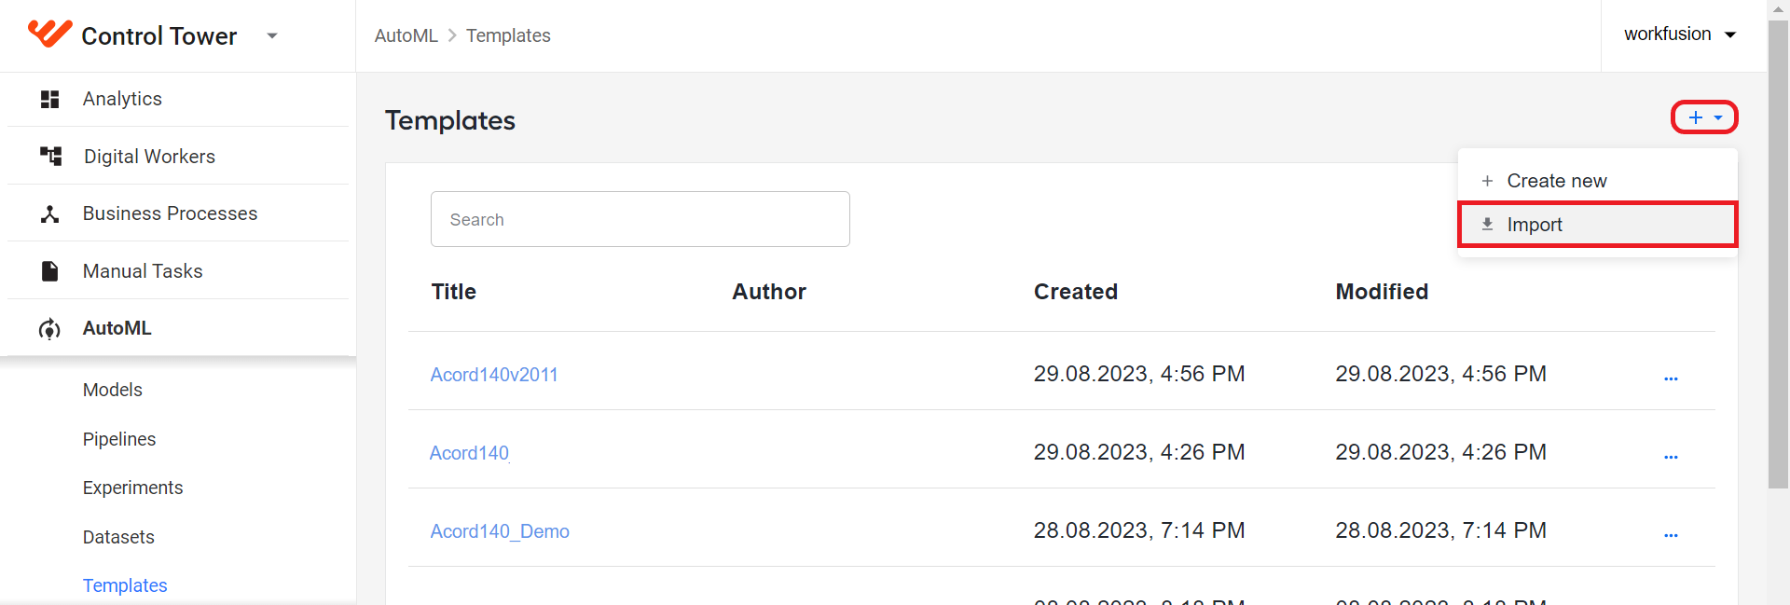Click the AutoML icon in the sidebar
Viewport: 1790px width, 605px height.
50,329
